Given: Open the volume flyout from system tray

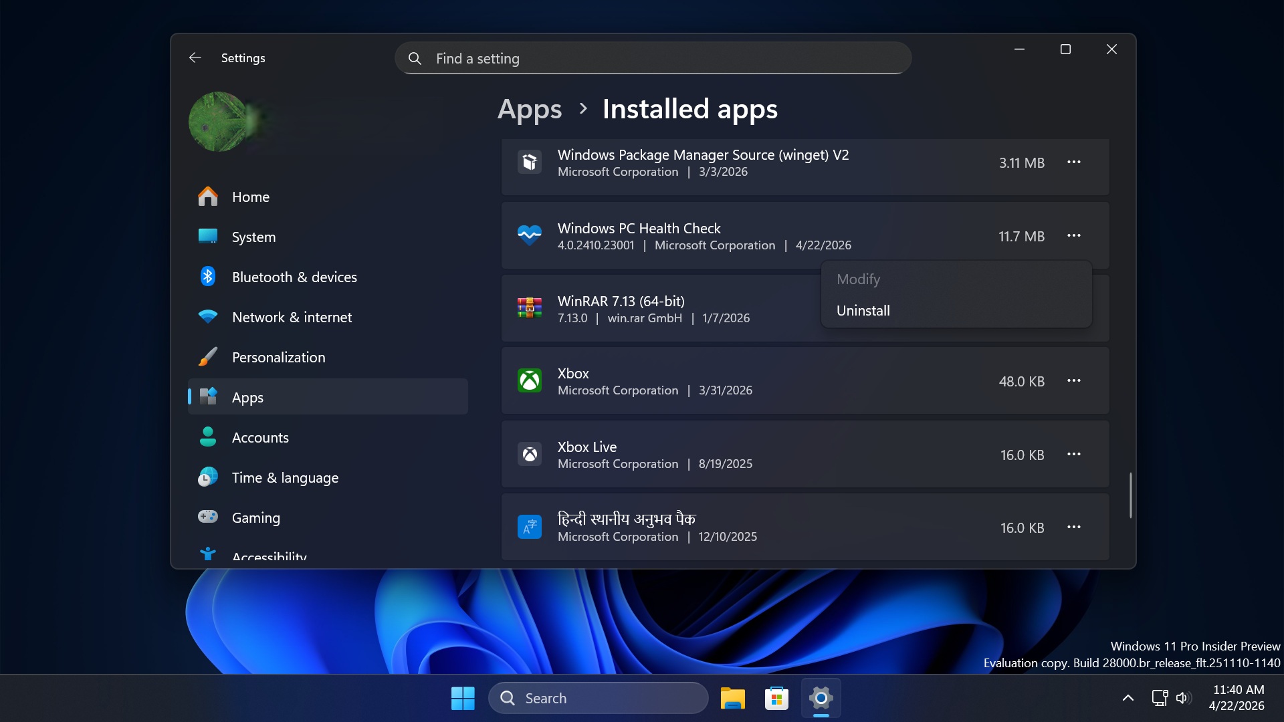Looking at the screenshot, I should (x=1184, y=697).
